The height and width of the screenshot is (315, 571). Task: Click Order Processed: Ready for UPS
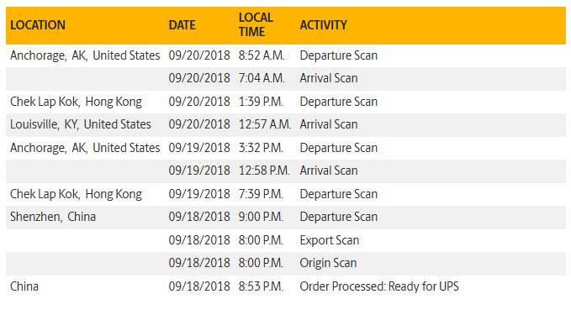click(x=379, y=286)
